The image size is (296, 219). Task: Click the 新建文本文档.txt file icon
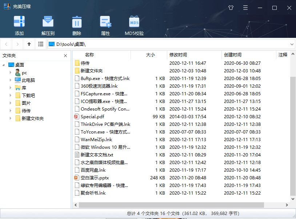(x=77, y=155)
